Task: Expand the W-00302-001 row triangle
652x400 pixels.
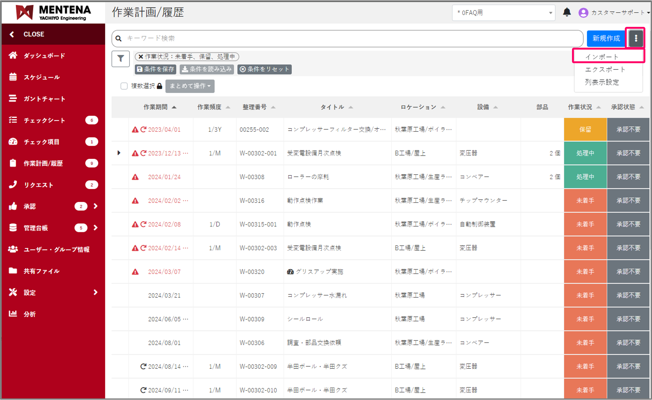Action: (x=119, y=153)
